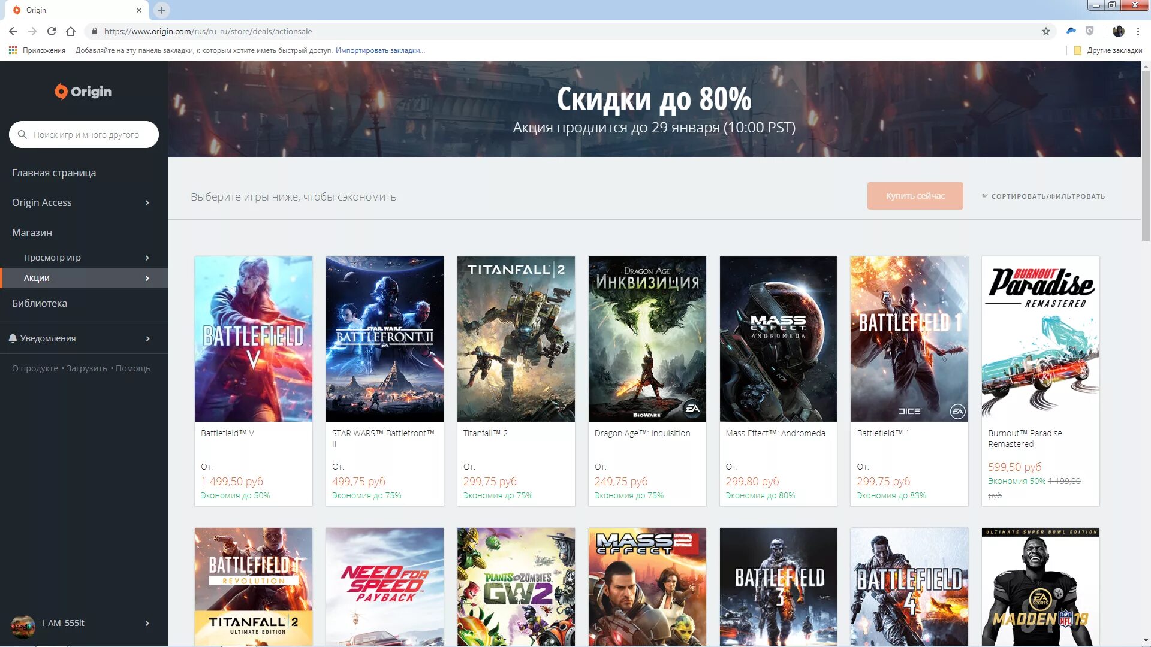This screenshot has width=1151, height=647.
Task: Open Приложения apps grid icon
Action: (13, 50)
